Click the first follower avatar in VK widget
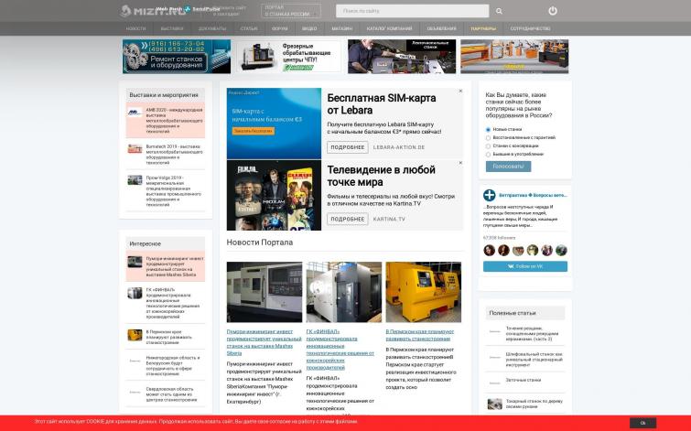 [489, 251]
